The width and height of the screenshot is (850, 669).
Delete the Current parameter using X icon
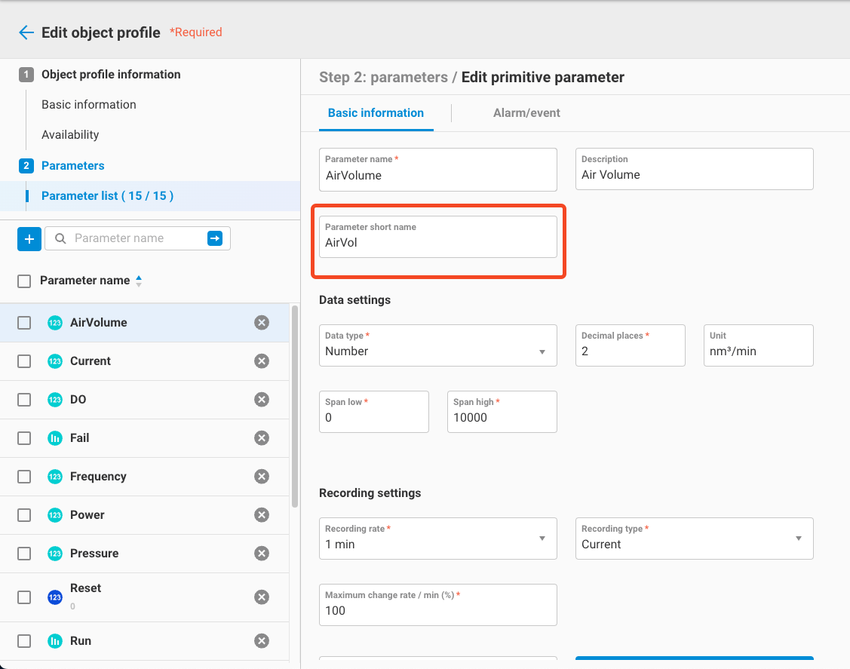[x=262, y=361]
